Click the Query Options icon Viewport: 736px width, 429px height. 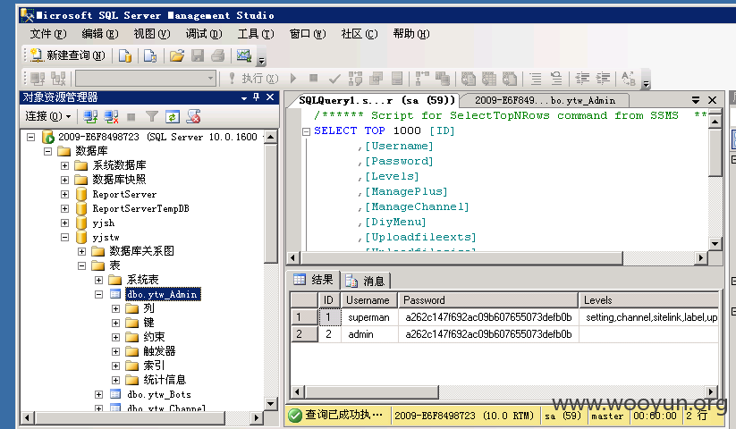(376, 79)
